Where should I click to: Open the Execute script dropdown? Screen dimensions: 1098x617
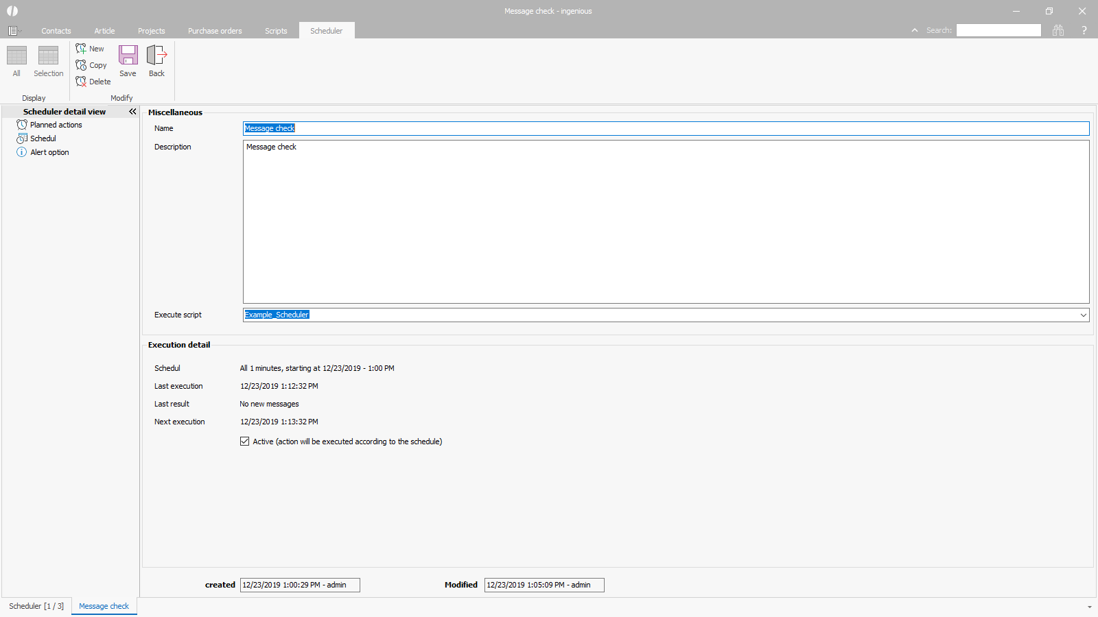[x=1083, y=315]
